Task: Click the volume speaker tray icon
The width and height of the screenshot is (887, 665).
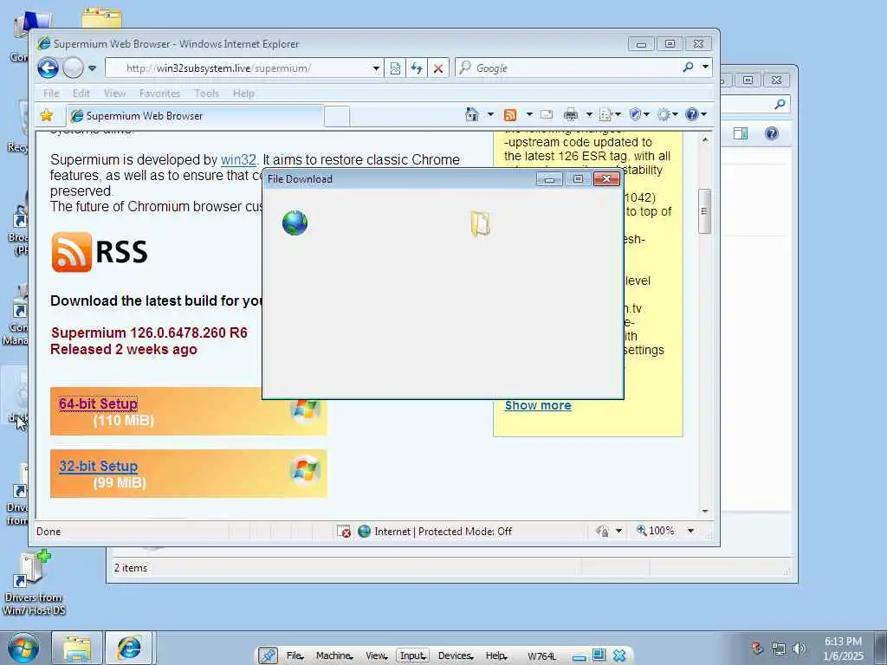Action: pyautogui.click(x=800, y=649)
